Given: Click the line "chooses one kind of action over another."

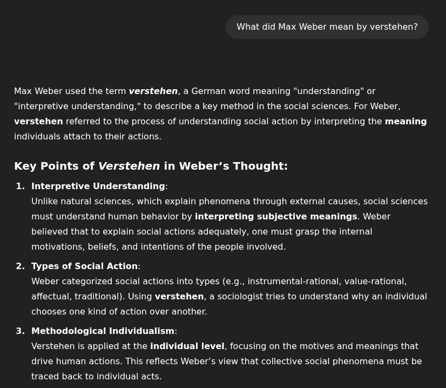Looking at the screenshot, I should (119, 312).
